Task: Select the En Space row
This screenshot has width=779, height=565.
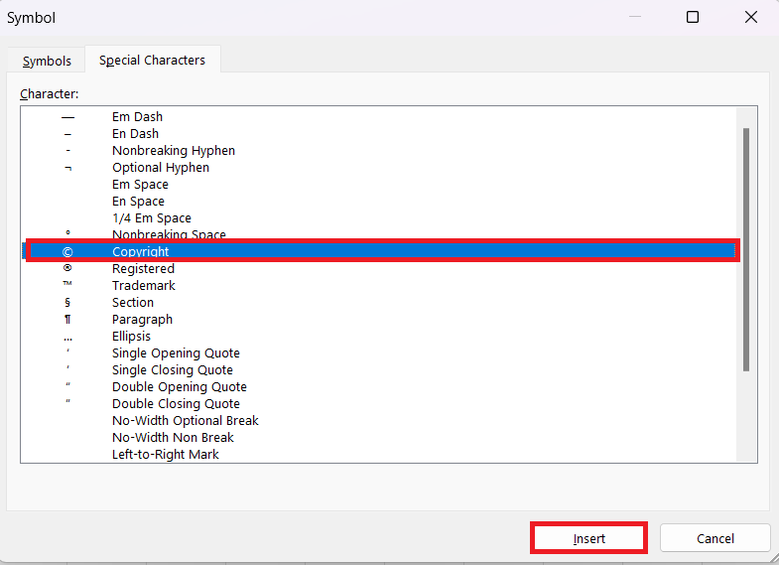Action: coord(379,202)
